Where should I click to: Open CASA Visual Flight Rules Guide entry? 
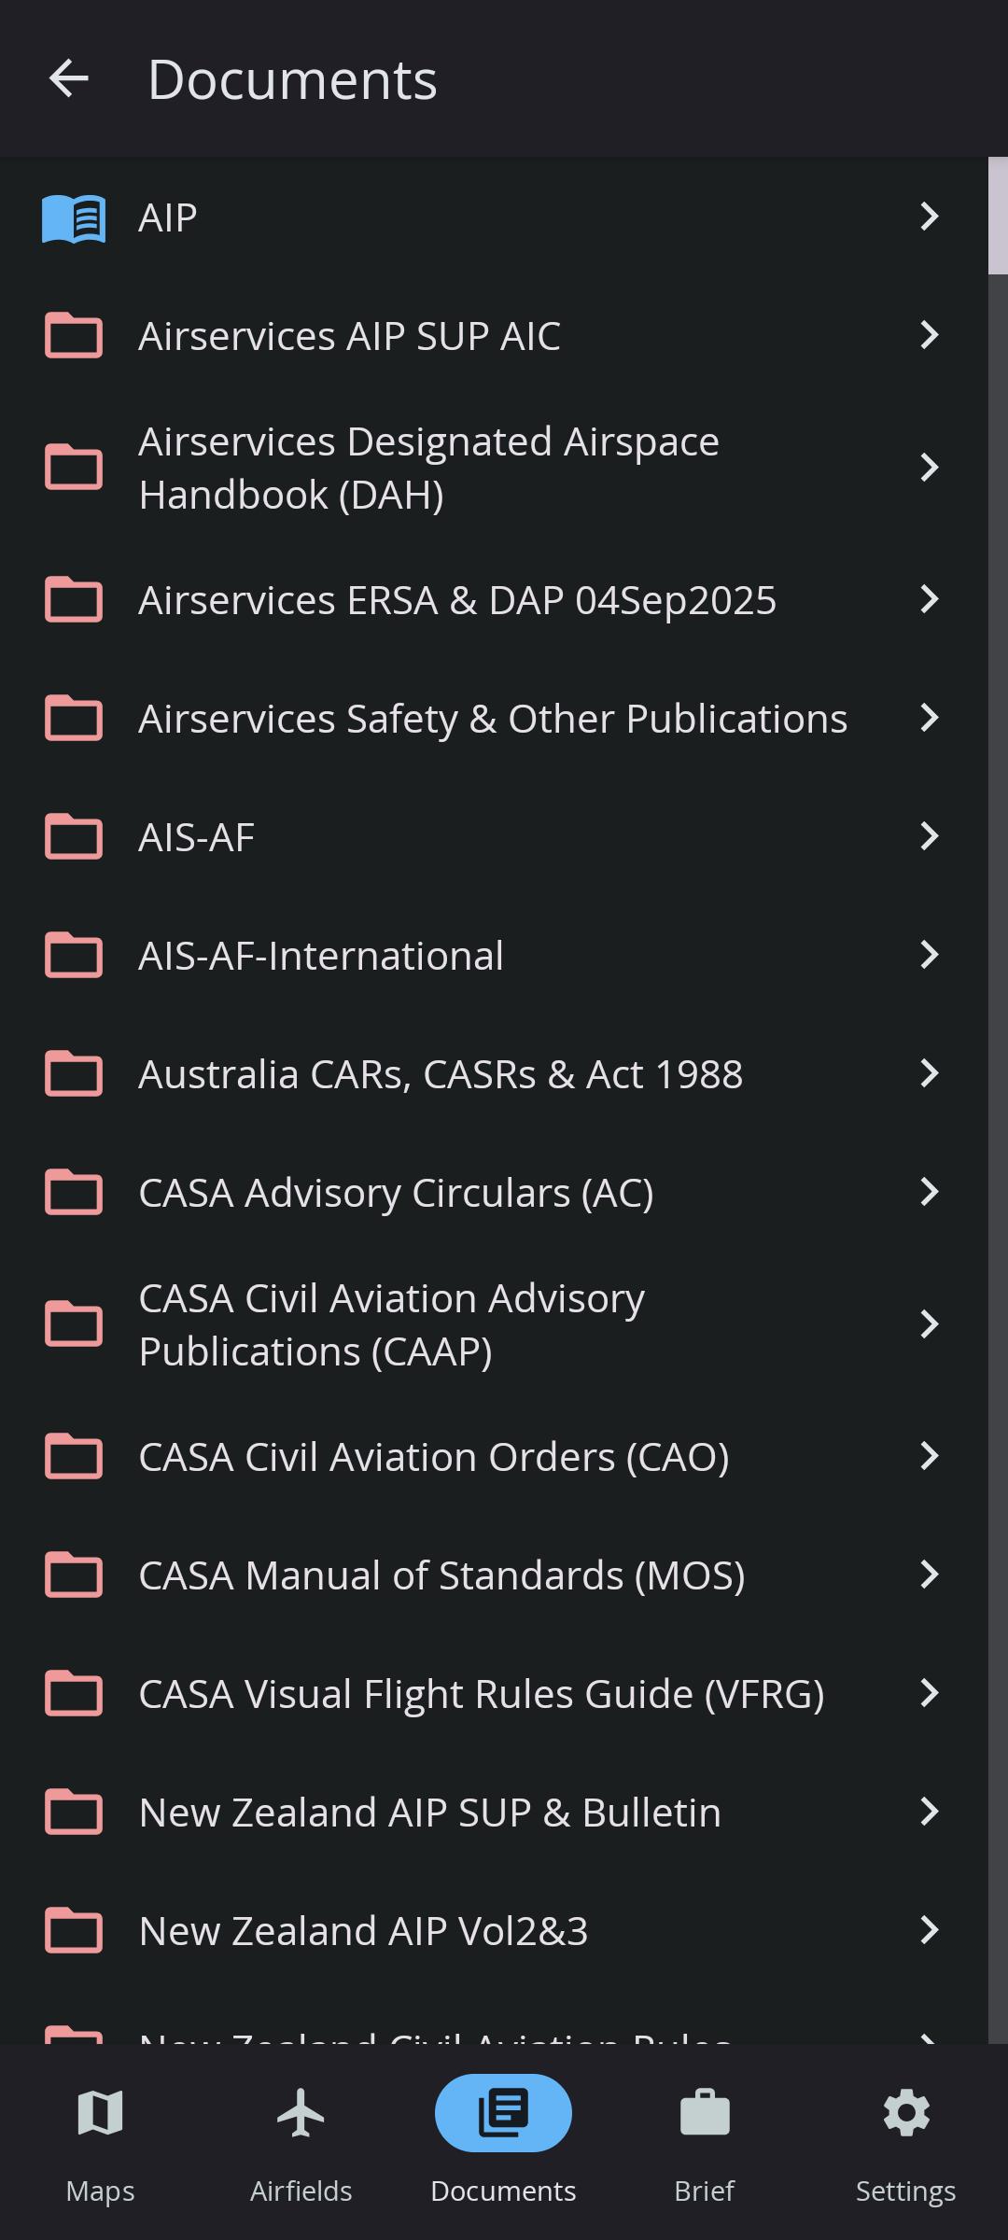click(481, 1694)
